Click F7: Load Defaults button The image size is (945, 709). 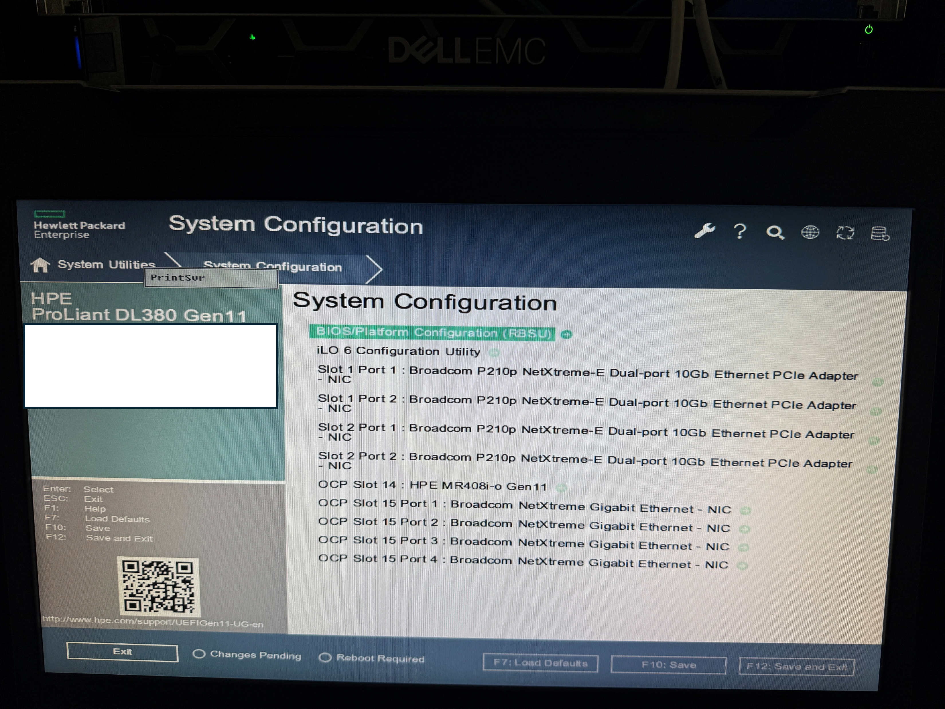540,663
